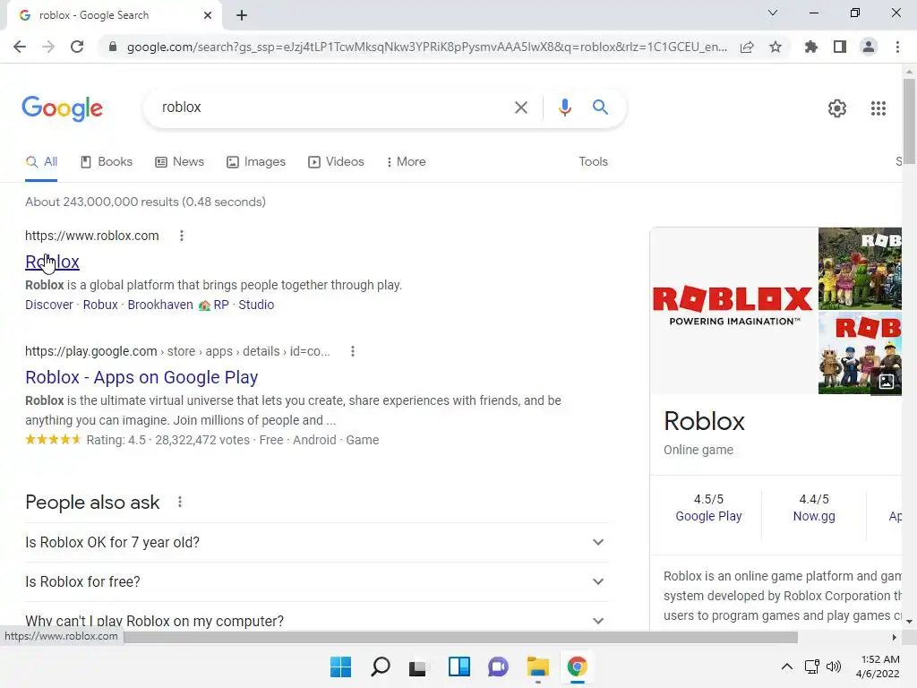The image size is (917, 688).
Task: Open Windows taskbar search
Action: tap(380, 666)
